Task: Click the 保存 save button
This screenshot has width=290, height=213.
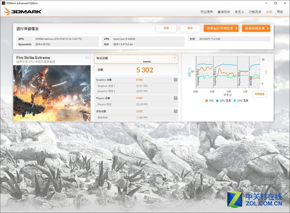Action: 189,28
